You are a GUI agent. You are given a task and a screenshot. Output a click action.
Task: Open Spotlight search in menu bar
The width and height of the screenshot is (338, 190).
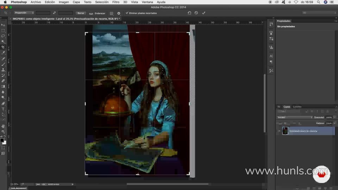(x=318, y=2)
